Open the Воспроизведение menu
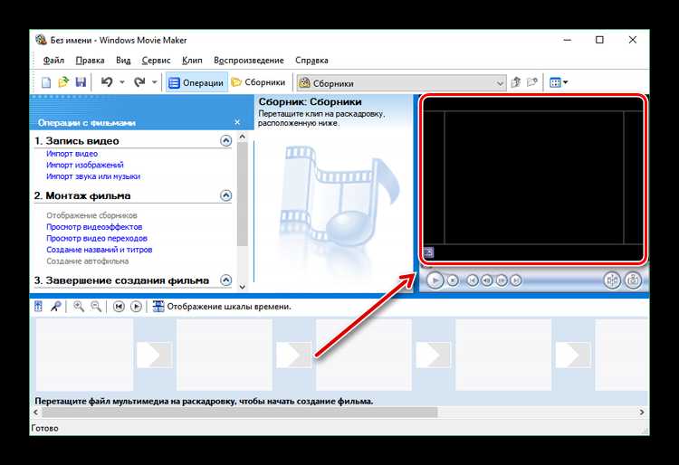679x465 pixels. tap(249, 61)
